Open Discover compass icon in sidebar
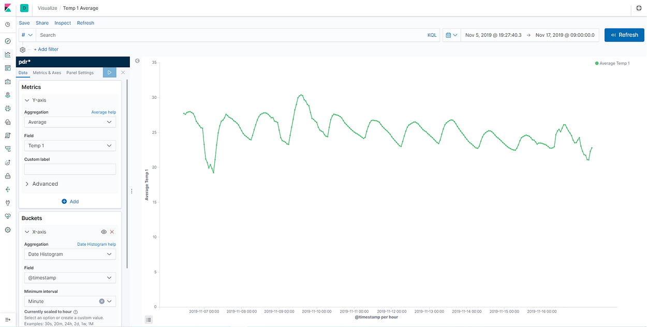647x327 pixels. (x=8, y=41)
